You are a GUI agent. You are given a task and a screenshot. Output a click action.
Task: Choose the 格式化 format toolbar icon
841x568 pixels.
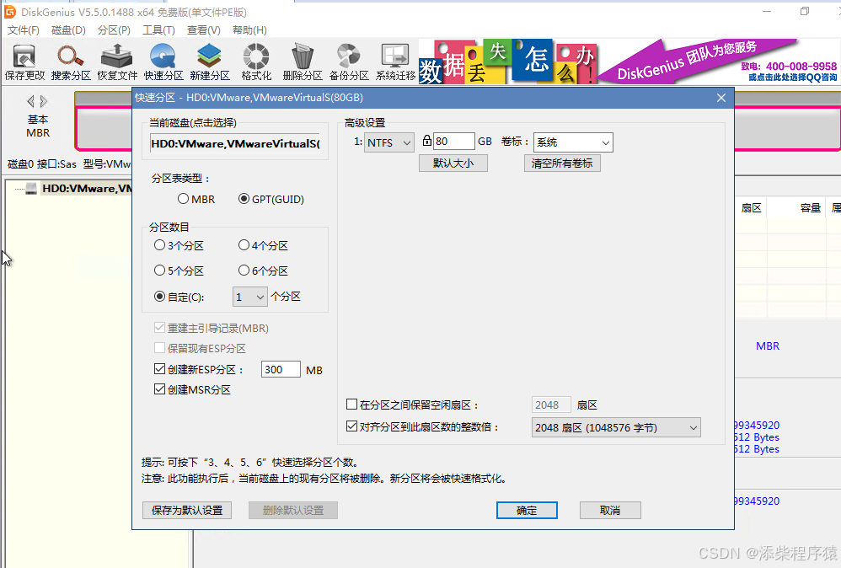point(256,62)
